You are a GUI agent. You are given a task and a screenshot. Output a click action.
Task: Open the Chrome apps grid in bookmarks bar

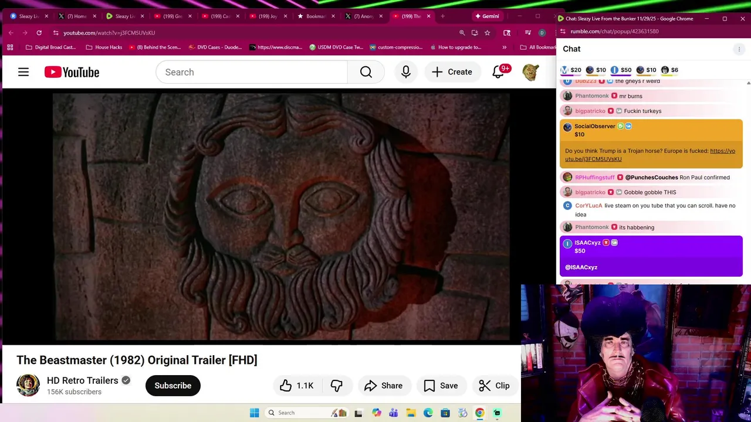pyautogui.click(x=10, y=47)
